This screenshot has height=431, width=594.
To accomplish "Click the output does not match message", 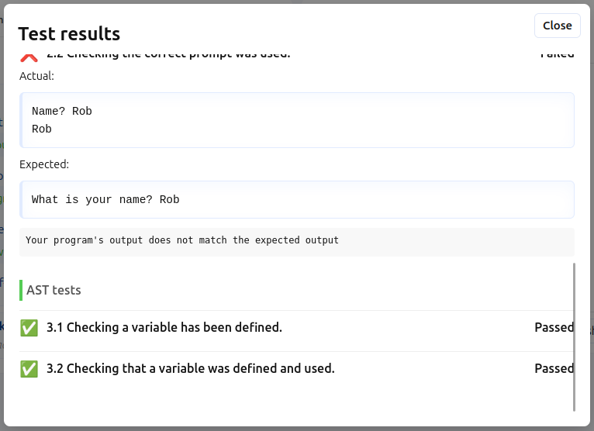I will (x=181, y=240).
